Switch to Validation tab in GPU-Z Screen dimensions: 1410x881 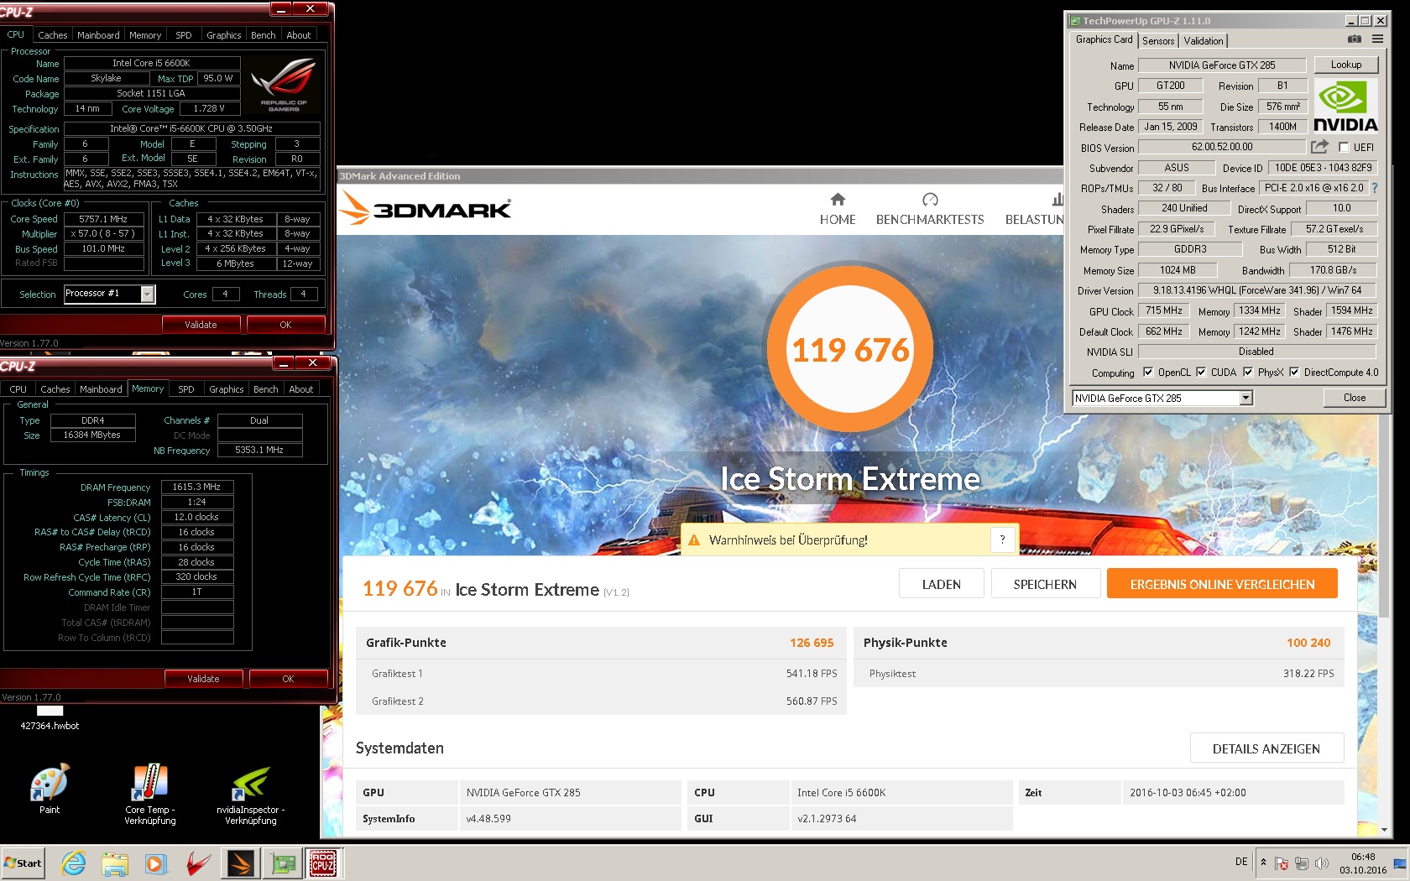(1204, 40)
